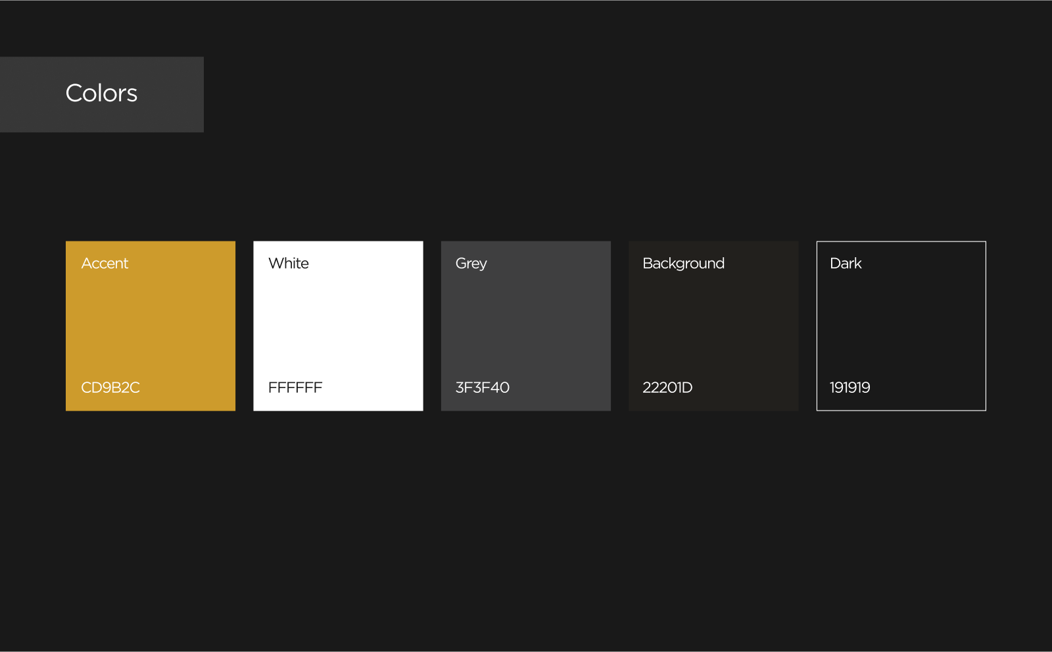Select the Background color swatch
The height and width of the screenshot is (652, 1052).
(x=713, y=326)
